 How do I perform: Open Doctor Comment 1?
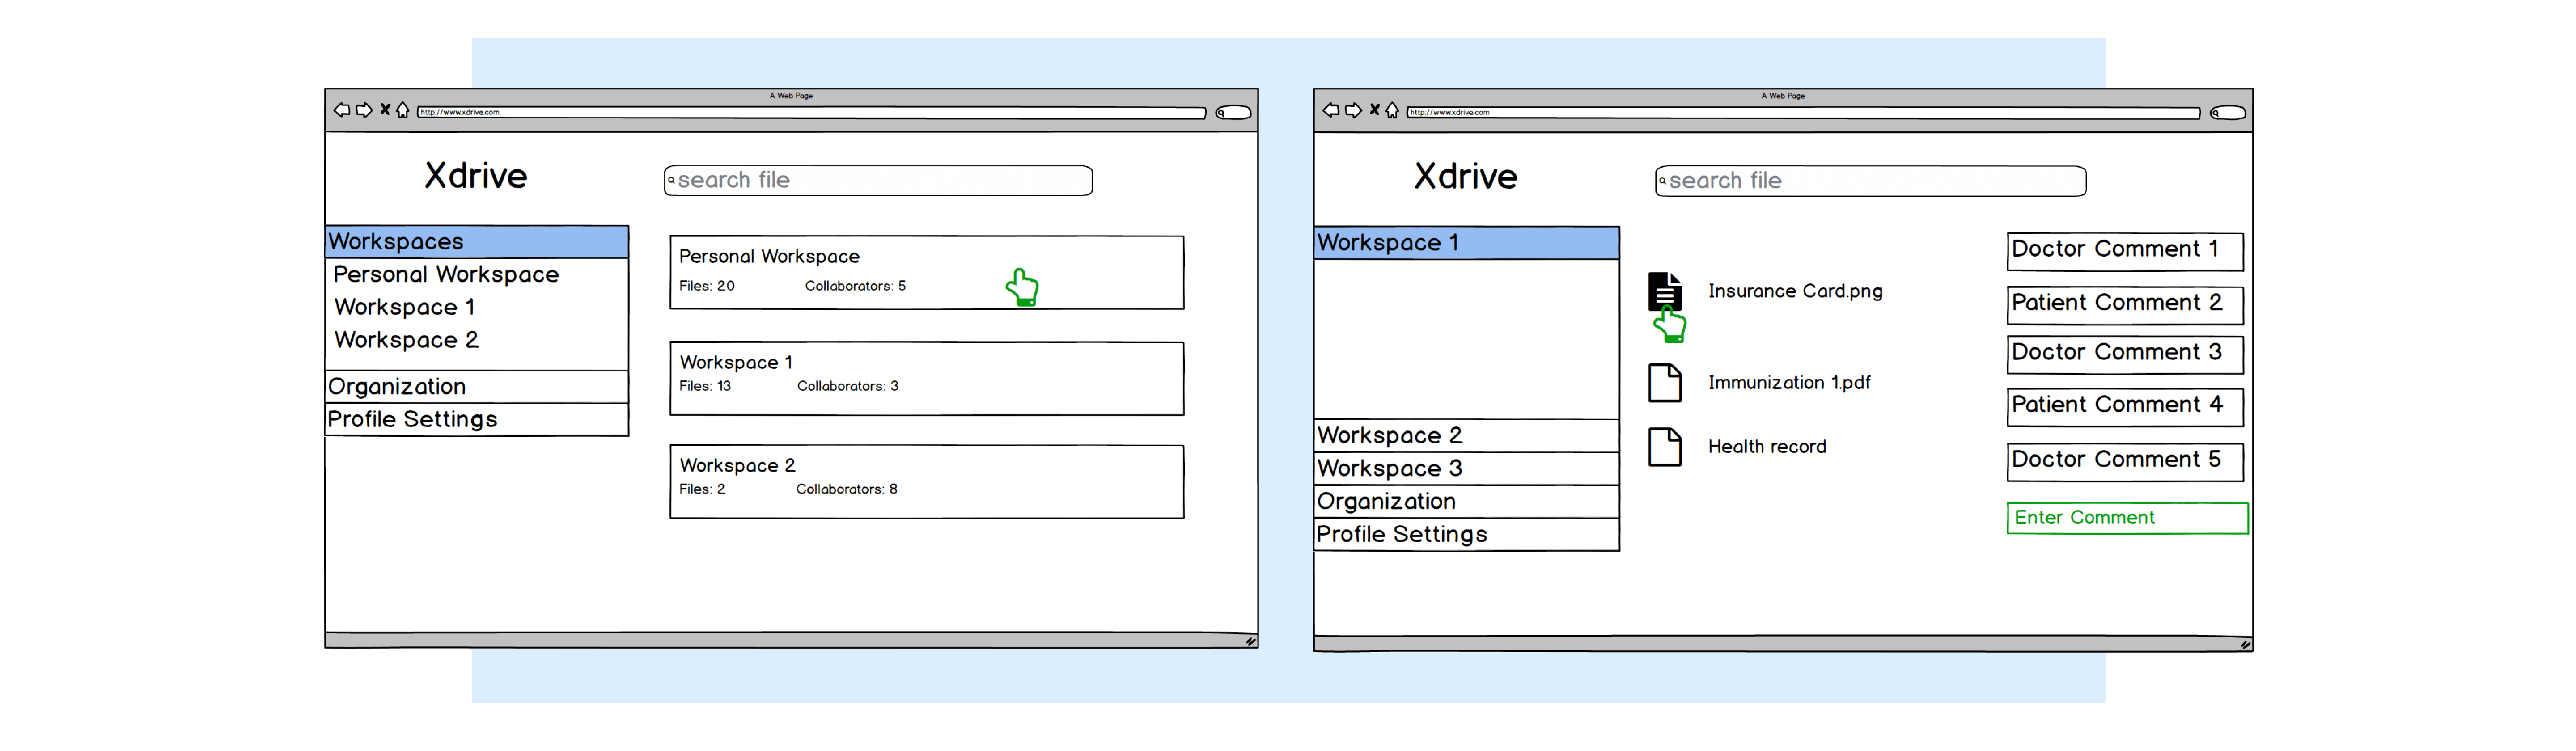point(2125,252)
